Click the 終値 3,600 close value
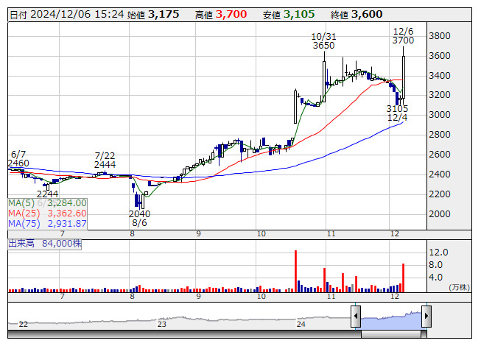 [357, 15]
